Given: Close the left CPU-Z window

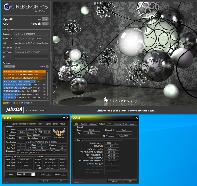Looking at the screenshot, I should (x=67, y=118).
